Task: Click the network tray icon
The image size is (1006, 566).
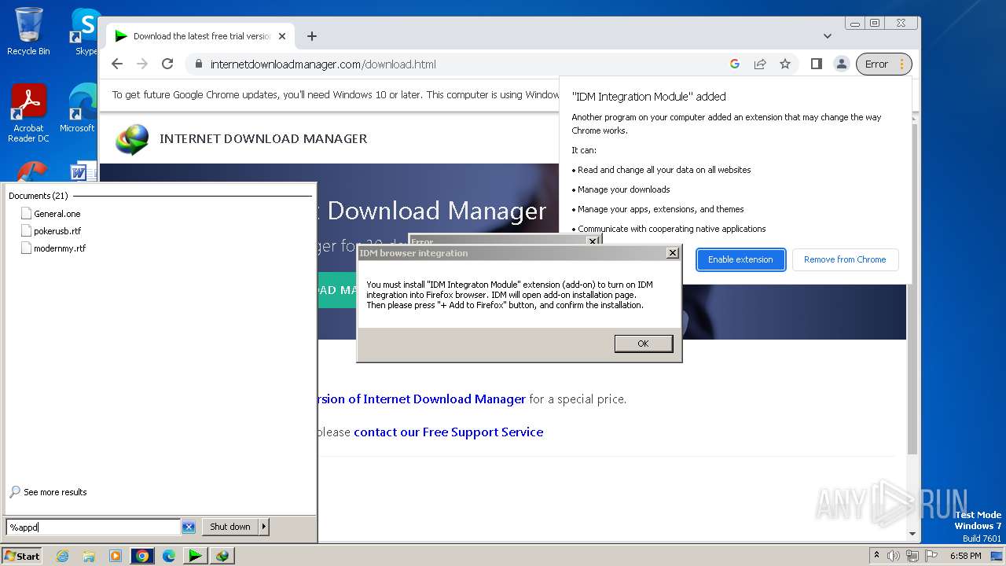Action: click(912, 556)
